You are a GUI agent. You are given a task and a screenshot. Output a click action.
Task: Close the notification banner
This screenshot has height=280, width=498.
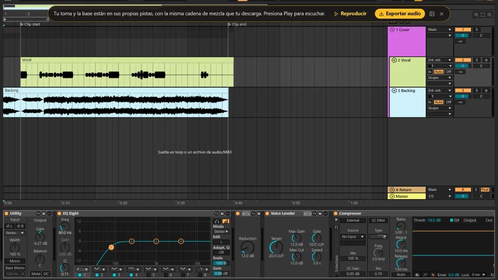(442, 14)
